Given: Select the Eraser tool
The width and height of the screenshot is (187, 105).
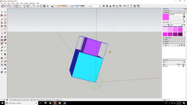Looking at the screenshot, I should coord(5,15).
